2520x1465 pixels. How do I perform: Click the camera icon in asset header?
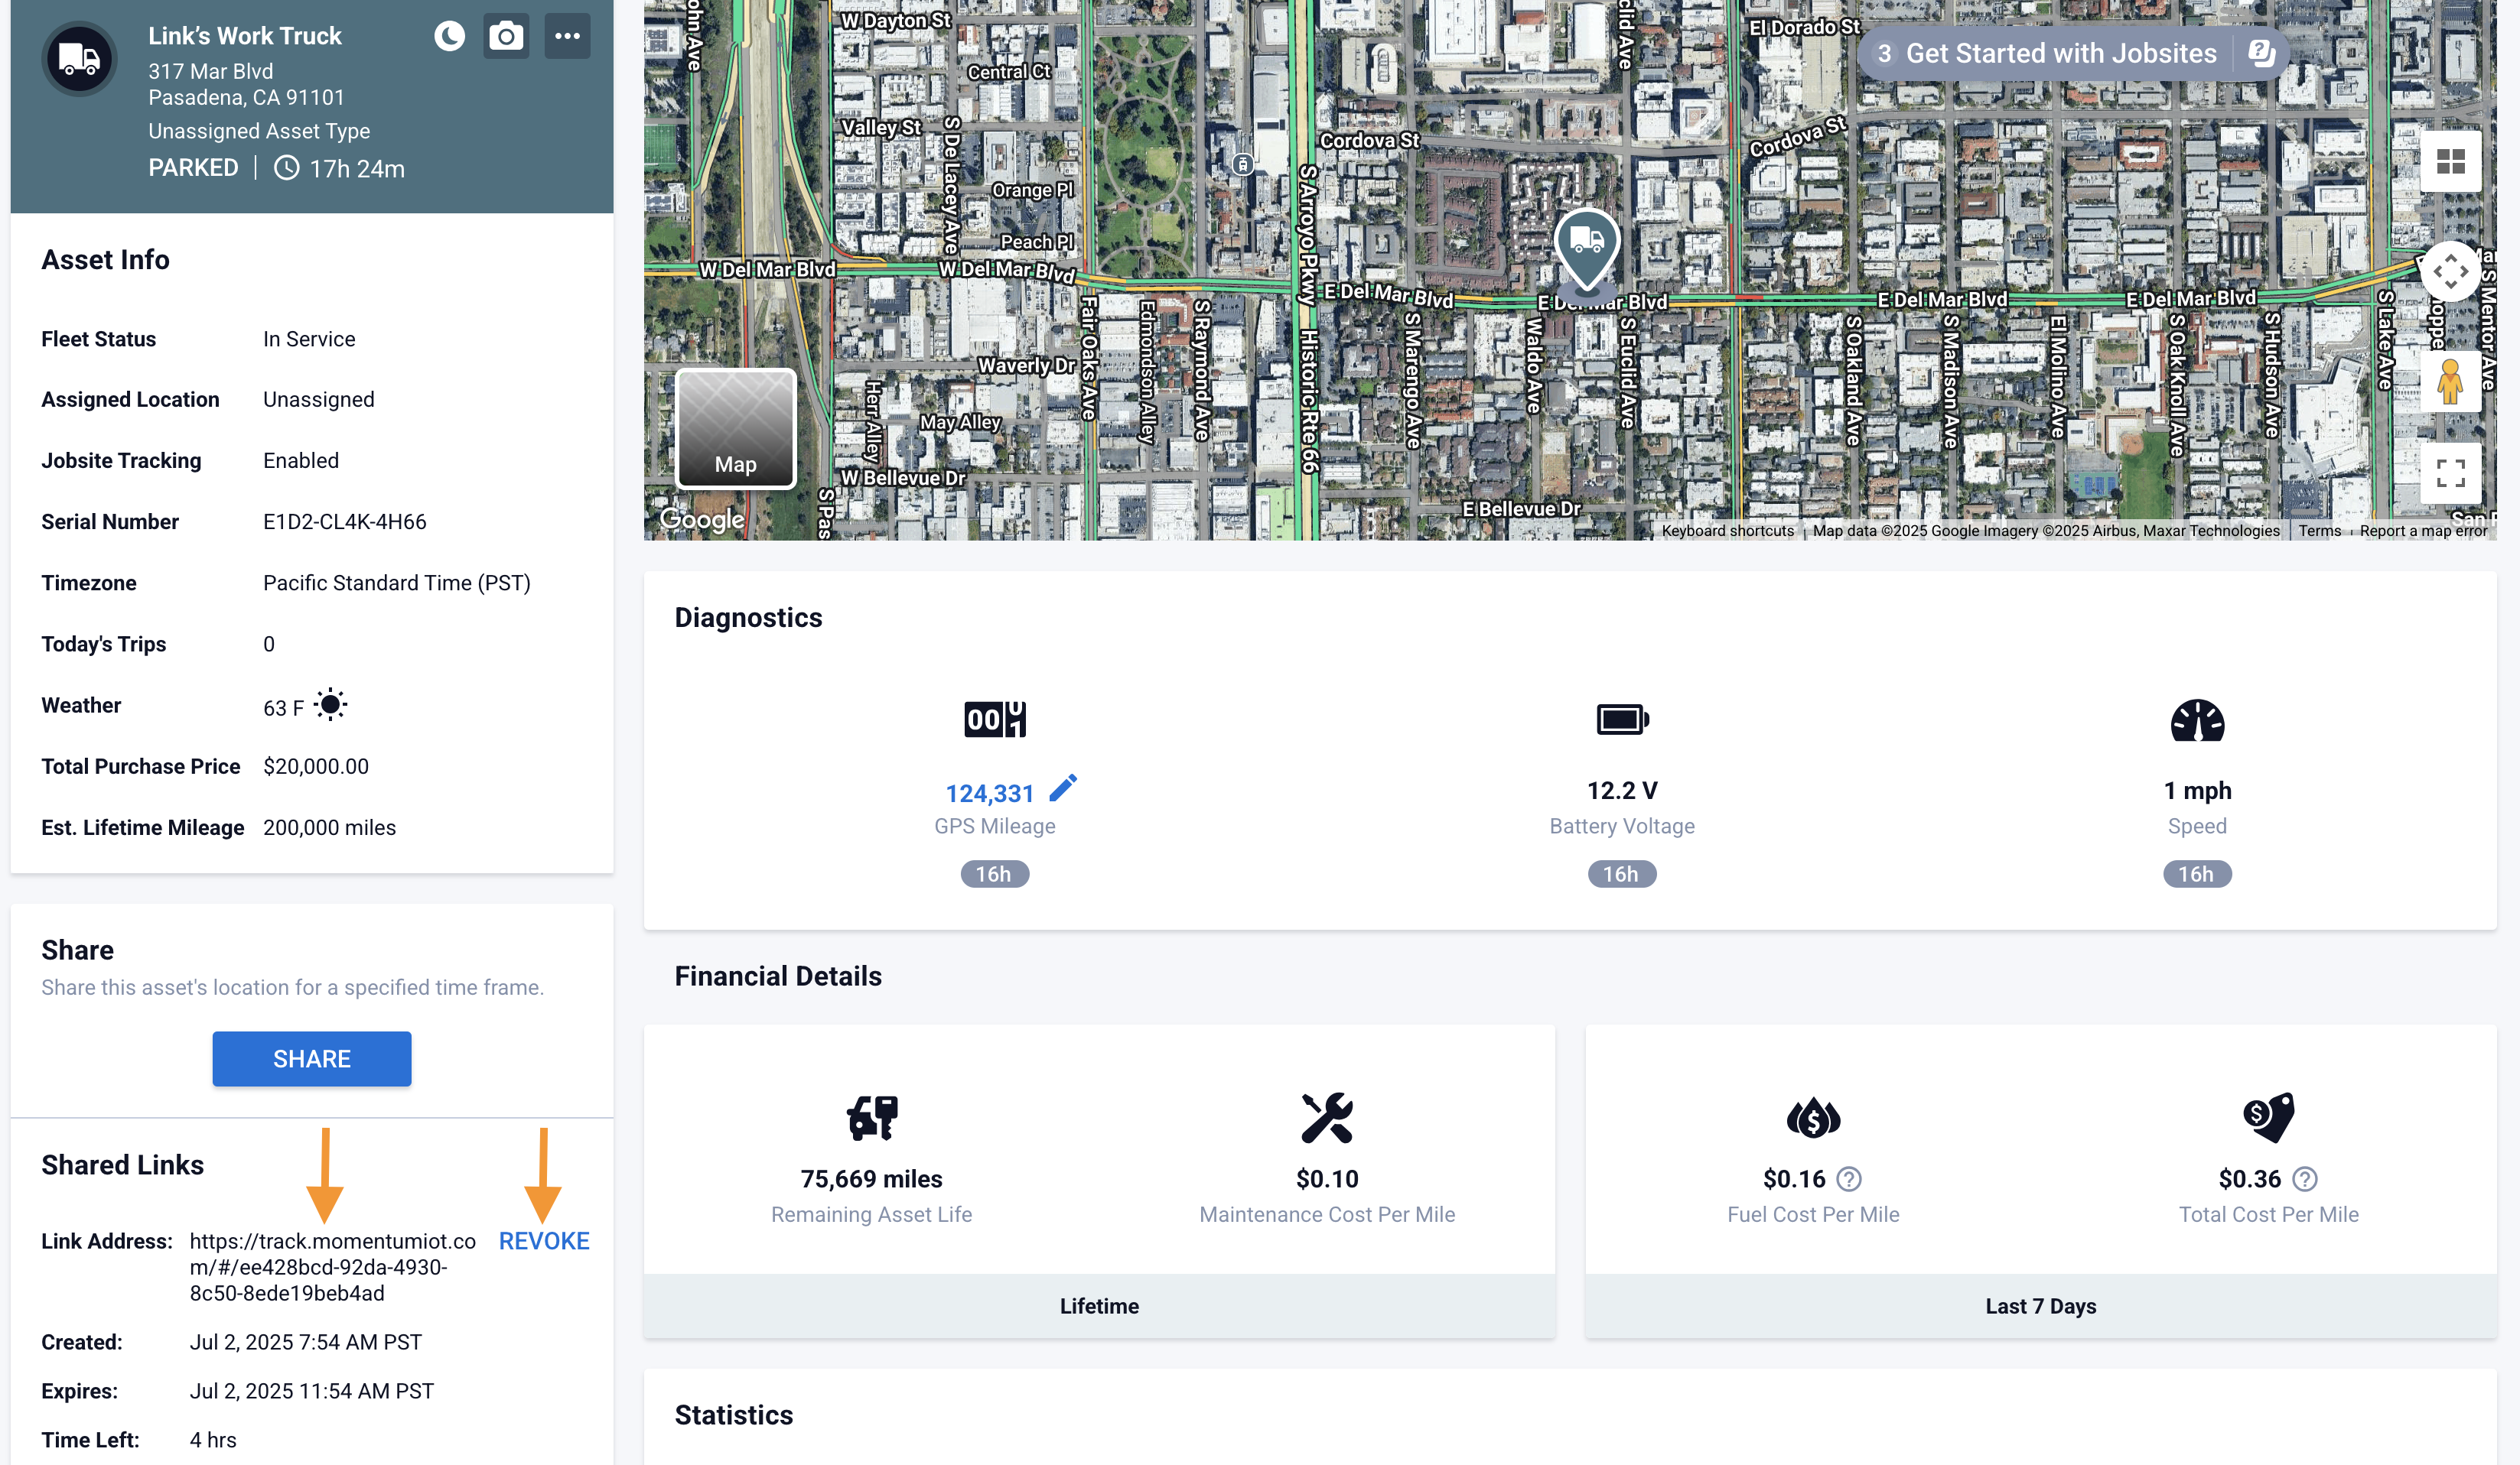506,36
